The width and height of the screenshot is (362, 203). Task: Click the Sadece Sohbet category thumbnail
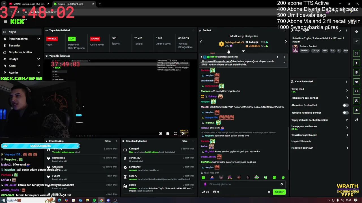click(x=295, y=48)
